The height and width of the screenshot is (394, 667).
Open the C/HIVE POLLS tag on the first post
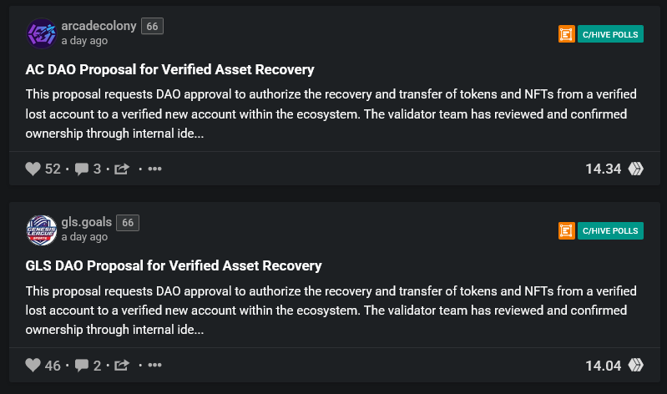610,34
